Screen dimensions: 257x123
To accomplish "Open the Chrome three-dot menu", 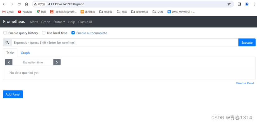I will click(x=254, y=4).
